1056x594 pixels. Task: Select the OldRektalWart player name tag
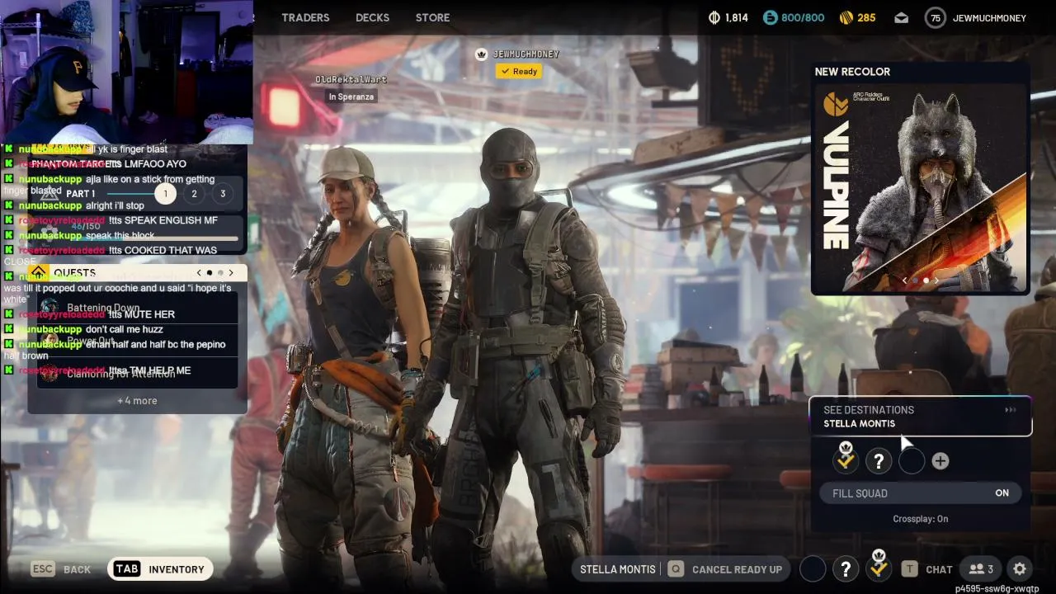coord(351,80)
